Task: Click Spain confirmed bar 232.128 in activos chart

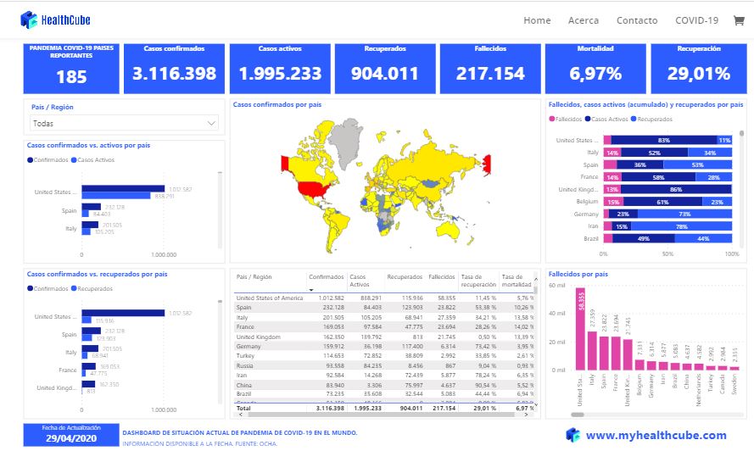Action: (x=91, y=207)
